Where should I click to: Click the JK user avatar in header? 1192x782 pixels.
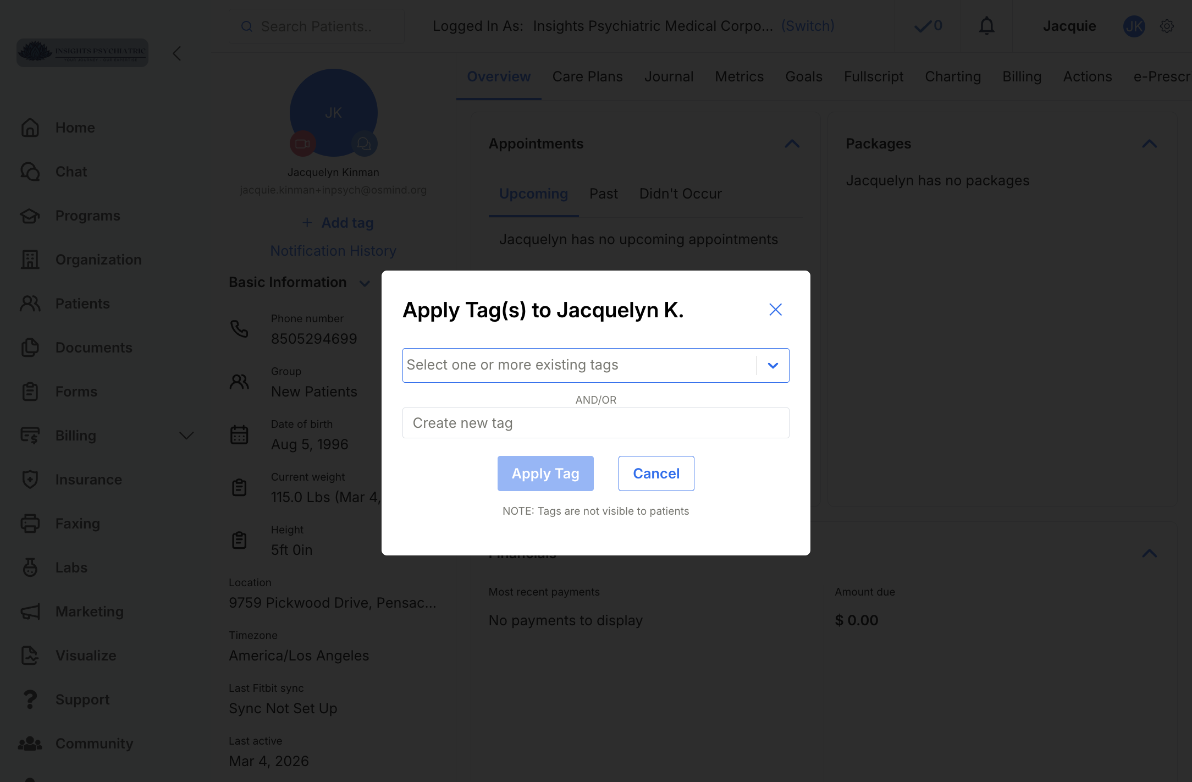click(1134, 26)
